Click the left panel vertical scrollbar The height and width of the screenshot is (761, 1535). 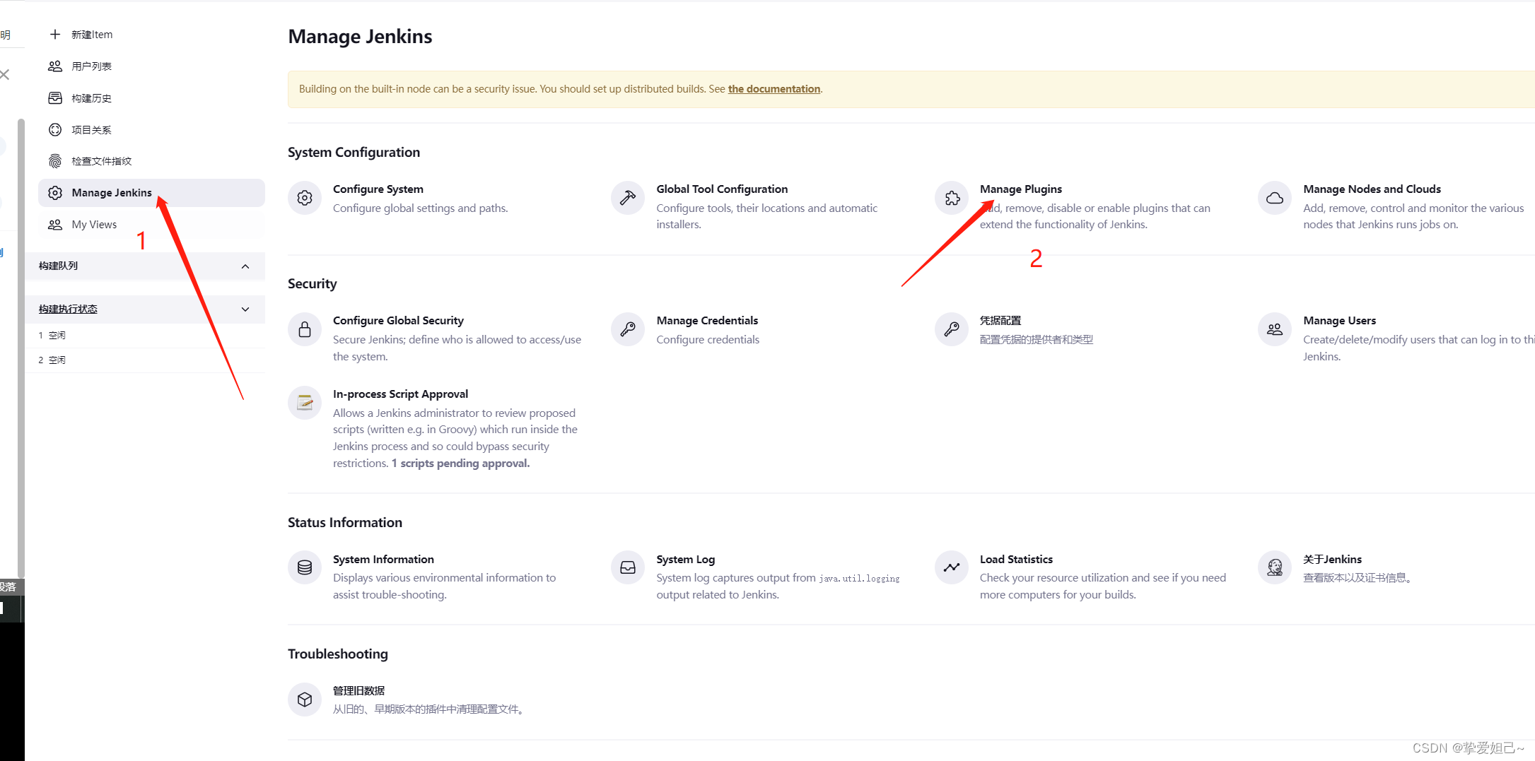(21, 348)
